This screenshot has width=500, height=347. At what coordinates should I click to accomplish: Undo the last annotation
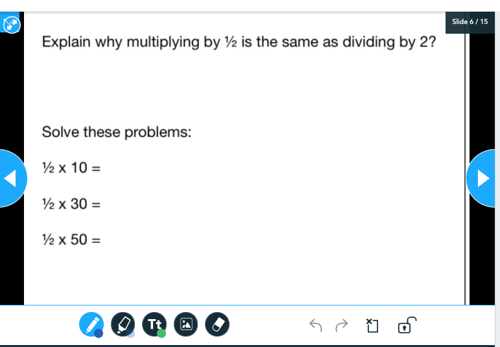pyautogui.click(x=315, y=324)
